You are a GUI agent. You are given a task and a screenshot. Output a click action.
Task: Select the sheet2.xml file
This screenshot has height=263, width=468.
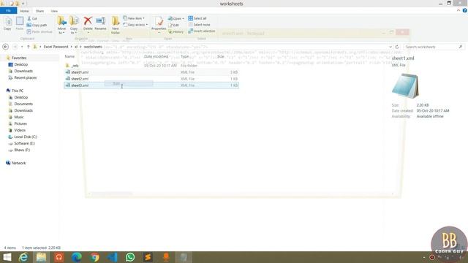point(151,79)
